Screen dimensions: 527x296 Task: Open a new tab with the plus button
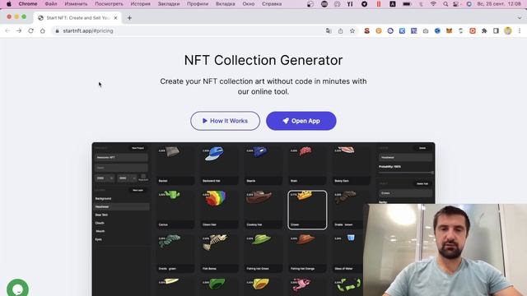pos(129,18)
